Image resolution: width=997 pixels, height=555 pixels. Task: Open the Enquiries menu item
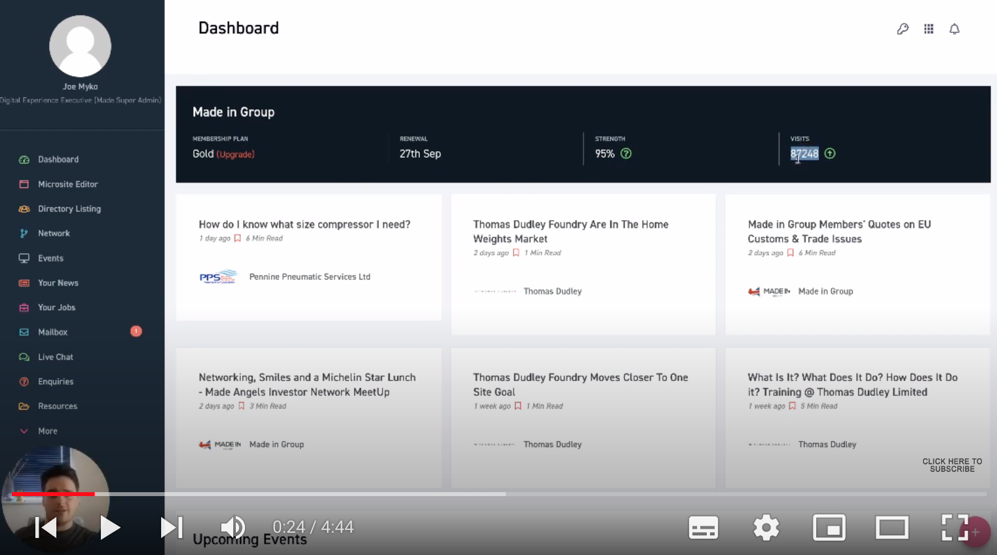click(56, 382)
